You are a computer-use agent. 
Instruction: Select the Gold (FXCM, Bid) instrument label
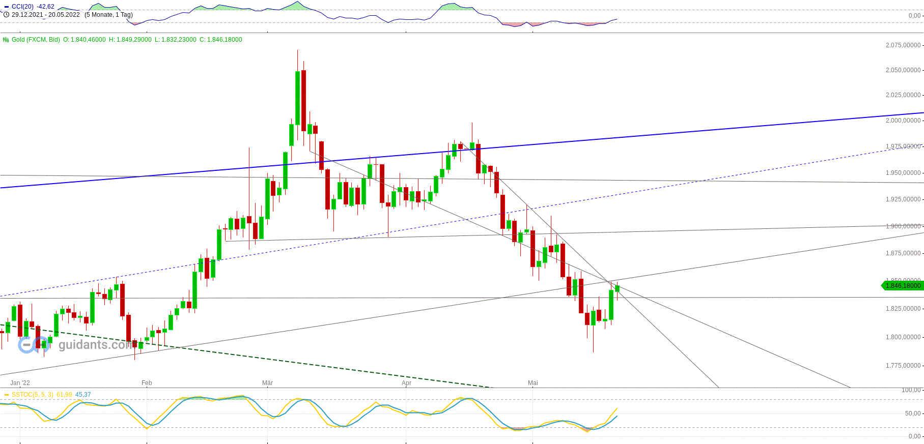click(x=36, y=40)
